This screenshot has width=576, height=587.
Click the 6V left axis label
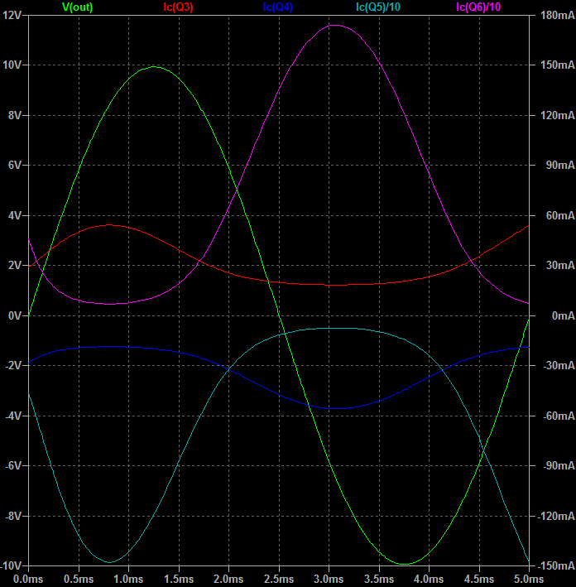click(15, 165)
